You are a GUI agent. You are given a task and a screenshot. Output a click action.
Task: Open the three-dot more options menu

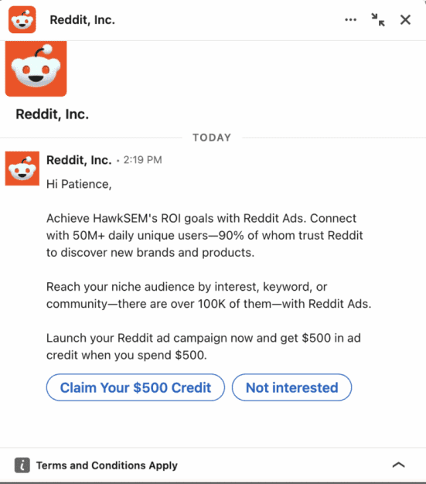tap(350, 20)
